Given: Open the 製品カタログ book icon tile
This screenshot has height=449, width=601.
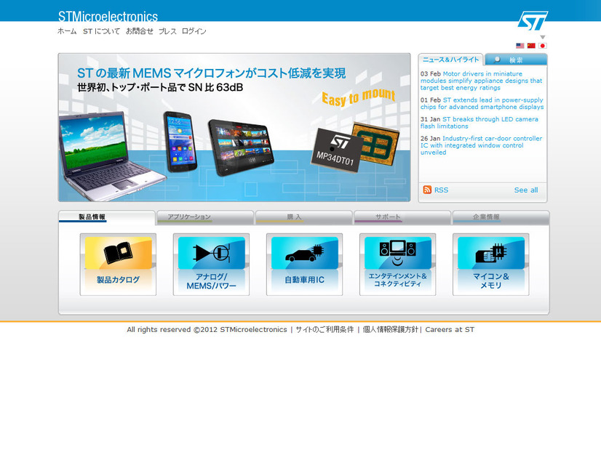Looking at the screenshot, I should (x=118, y=264).
